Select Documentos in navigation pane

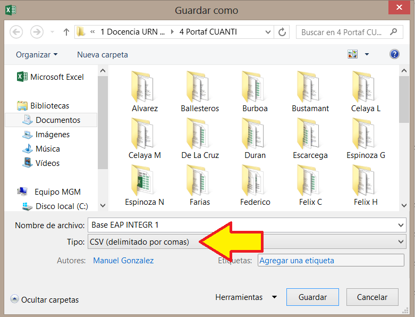click(57, 120)
